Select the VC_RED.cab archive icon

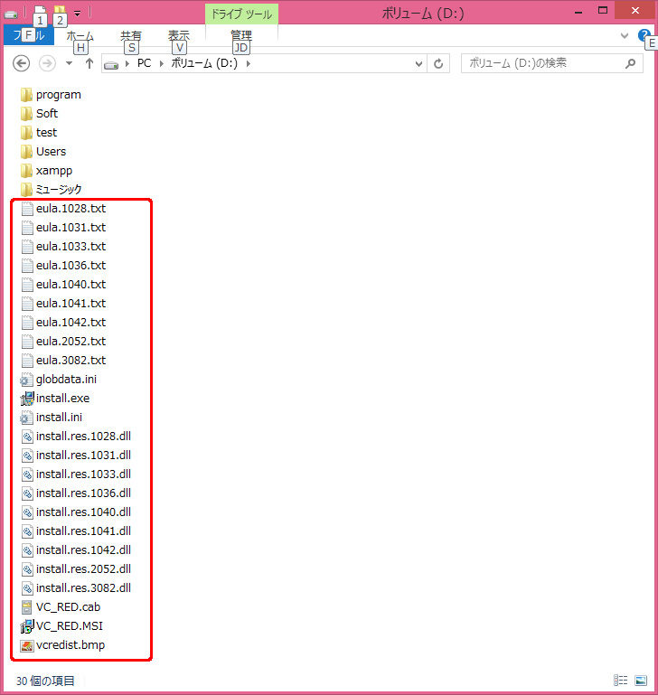[26, 606]
